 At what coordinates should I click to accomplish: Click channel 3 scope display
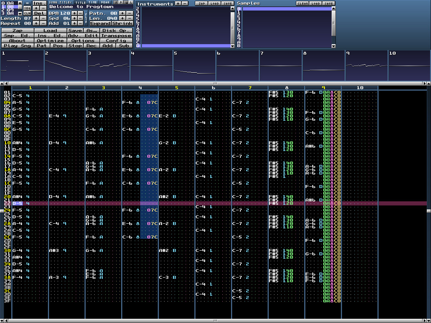108,65
